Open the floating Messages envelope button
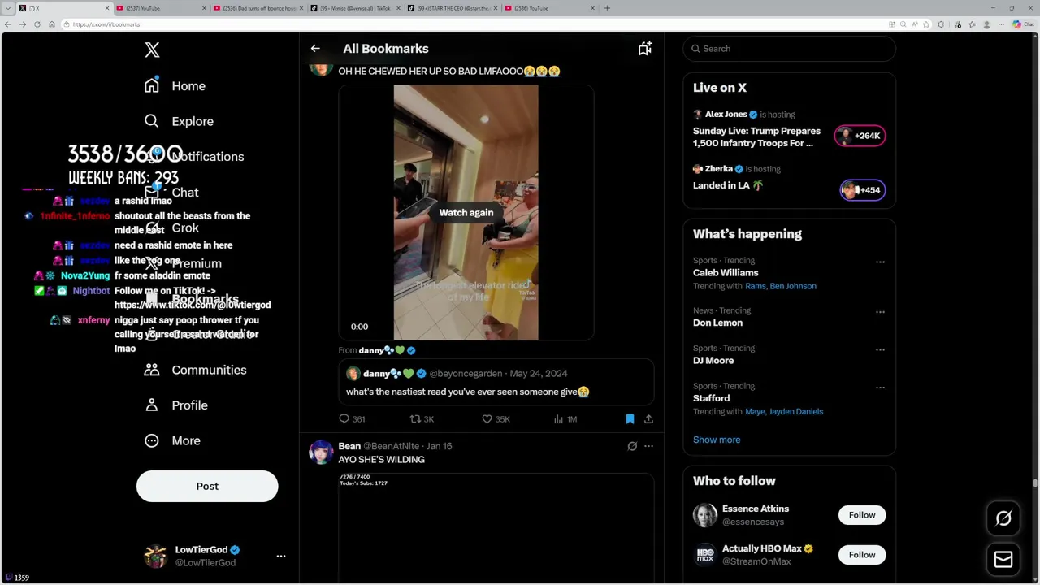 click(x=1003, y=559)
